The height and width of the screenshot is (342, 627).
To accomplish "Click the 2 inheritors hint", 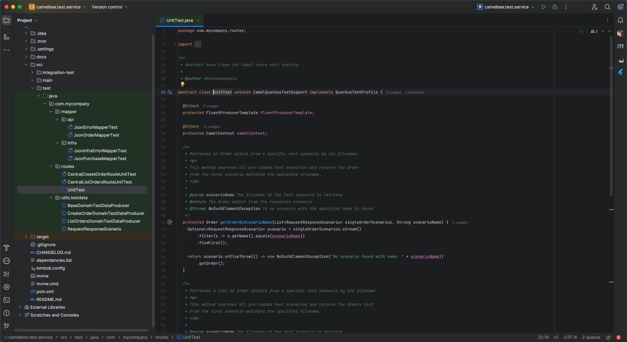I will 415,93.
